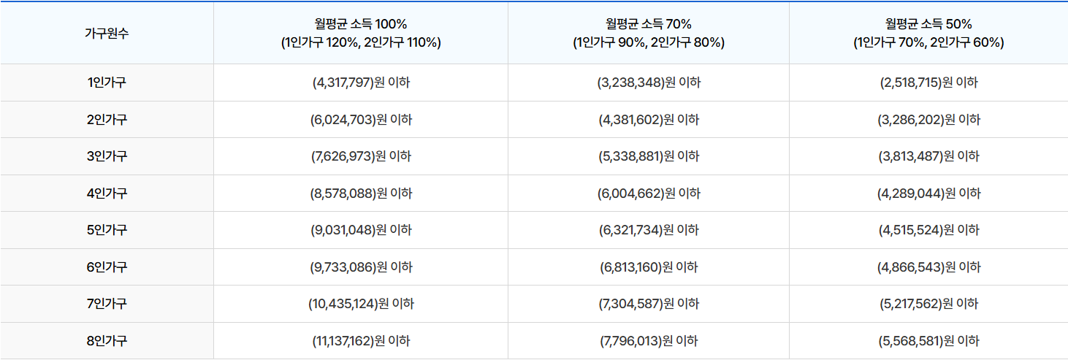Click the (5,217,562)원 이하 cell
Image resolution: width=1068 pixels, height=360 pixels.
click(x=928, y=304)
